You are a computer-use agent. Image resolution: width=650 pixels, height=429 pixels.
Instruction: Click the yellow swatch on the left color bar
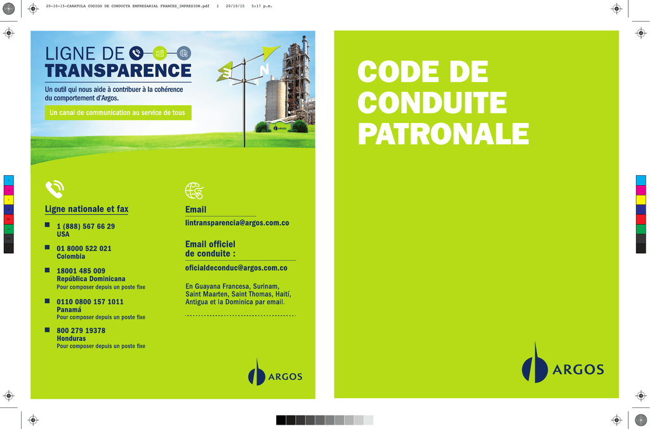(x=9, y=200)
